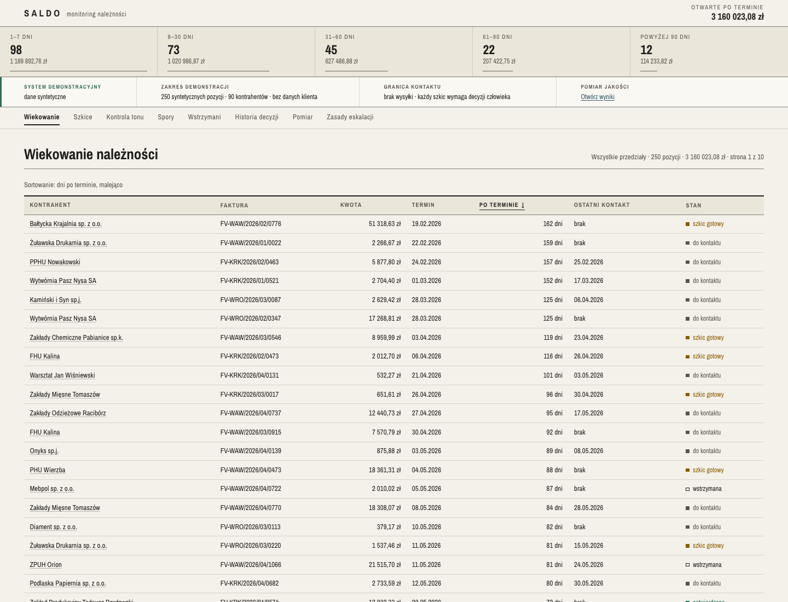Click the SALDO logo
788x602 pixels.
click(x=42, y=14)
